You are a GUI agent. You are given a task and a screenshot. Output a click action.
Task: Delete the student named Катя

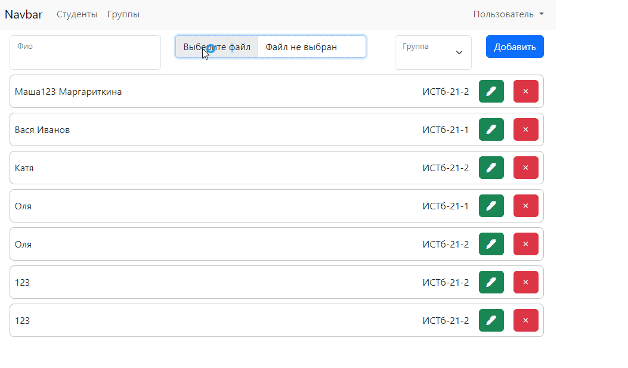525,168
